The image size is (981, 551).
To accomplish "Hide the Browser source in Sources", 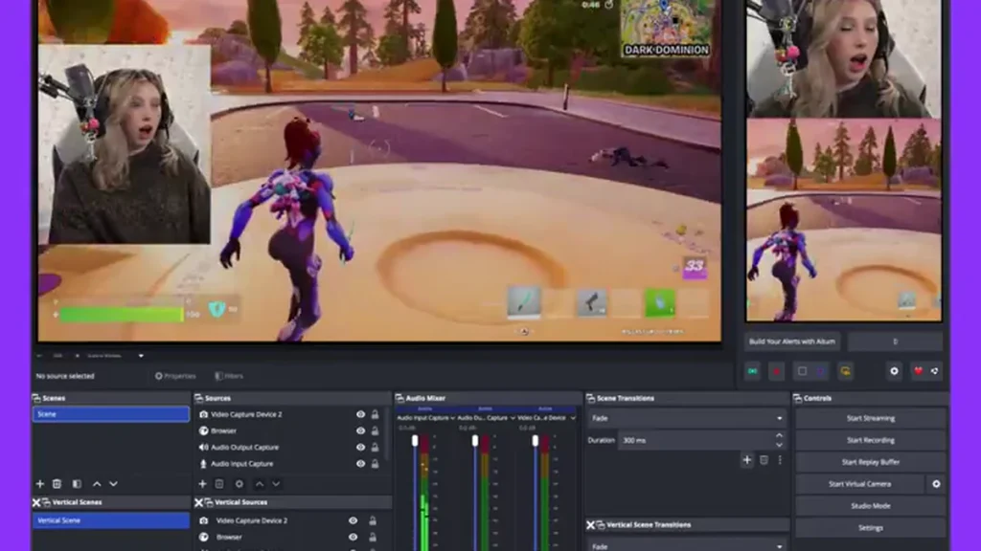I will [x=360, y=431].
